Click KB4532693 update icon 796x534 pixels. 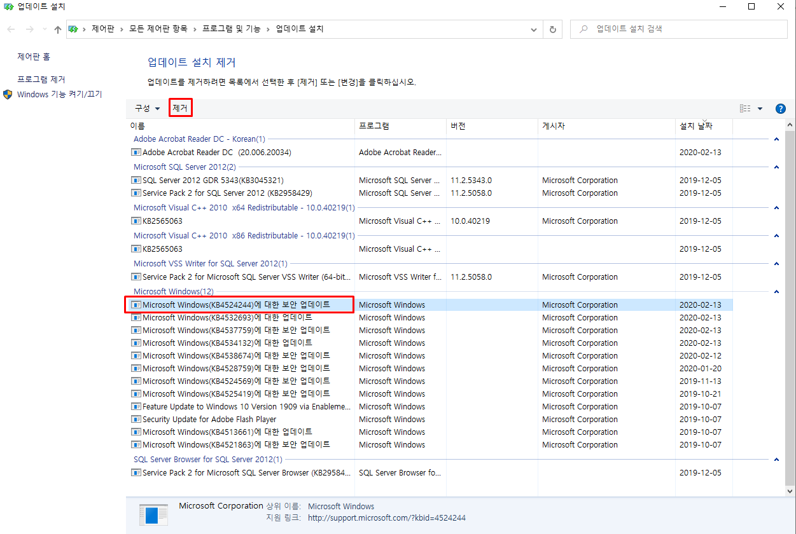[136, 318]
